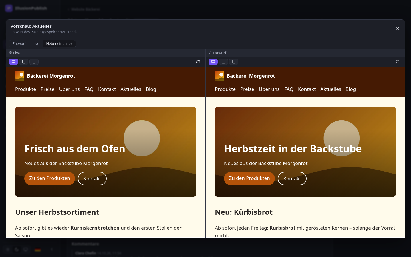Select the Live preview tab

36,44
